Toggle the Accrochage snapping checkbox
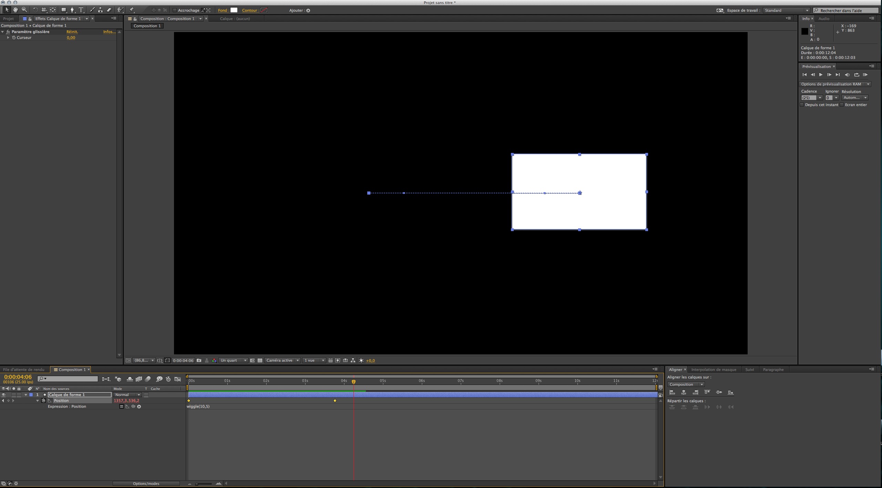This screenshot has height=488, width=882. (x=175, y=10)
